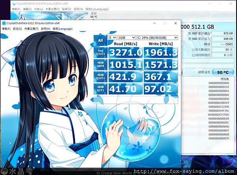Click the 872 GB host reads value
The width and height of the screenshot is (237, 175).
(223, 33)
